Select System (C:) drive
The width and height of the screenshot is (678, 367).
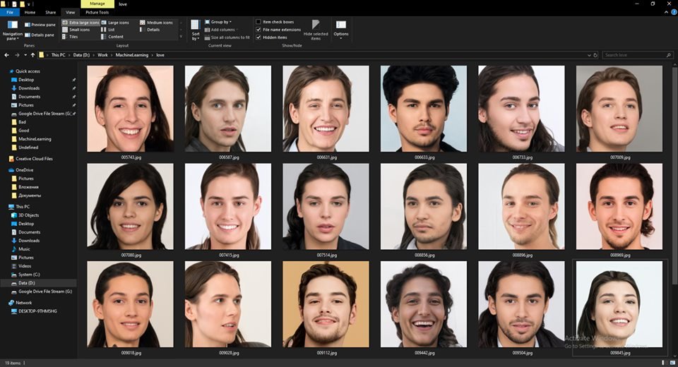tap(25, 275)
